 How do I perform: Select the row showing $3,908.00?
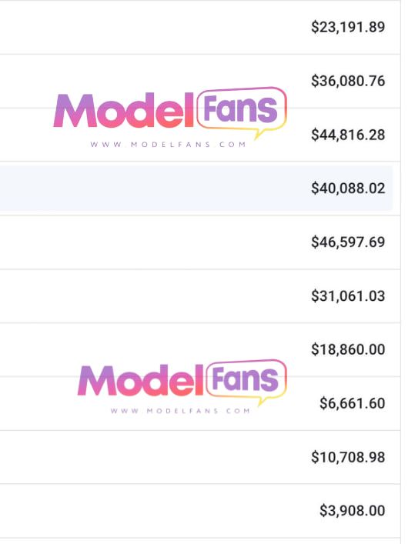[200, 511]
